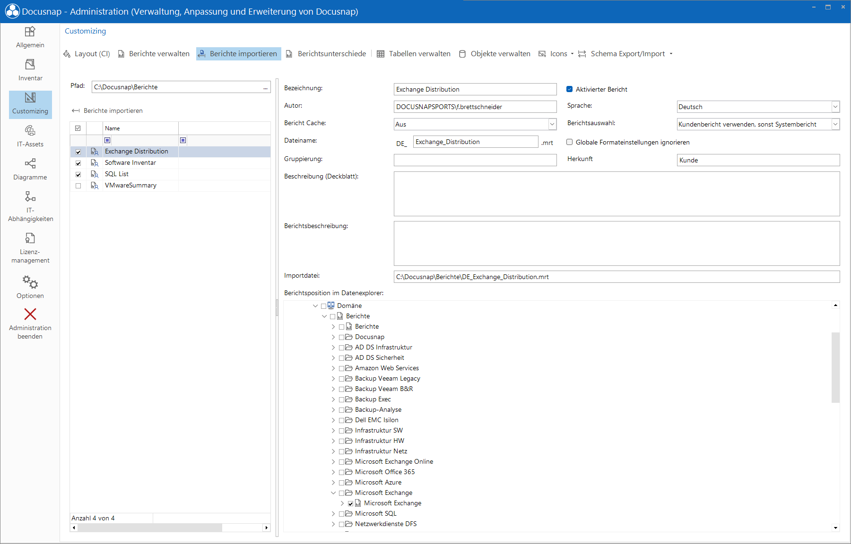The image size is (851, 544).
Task: Click the Pfad browse ellipsis button
Action: pyautogui.click(x=266, y=87)
